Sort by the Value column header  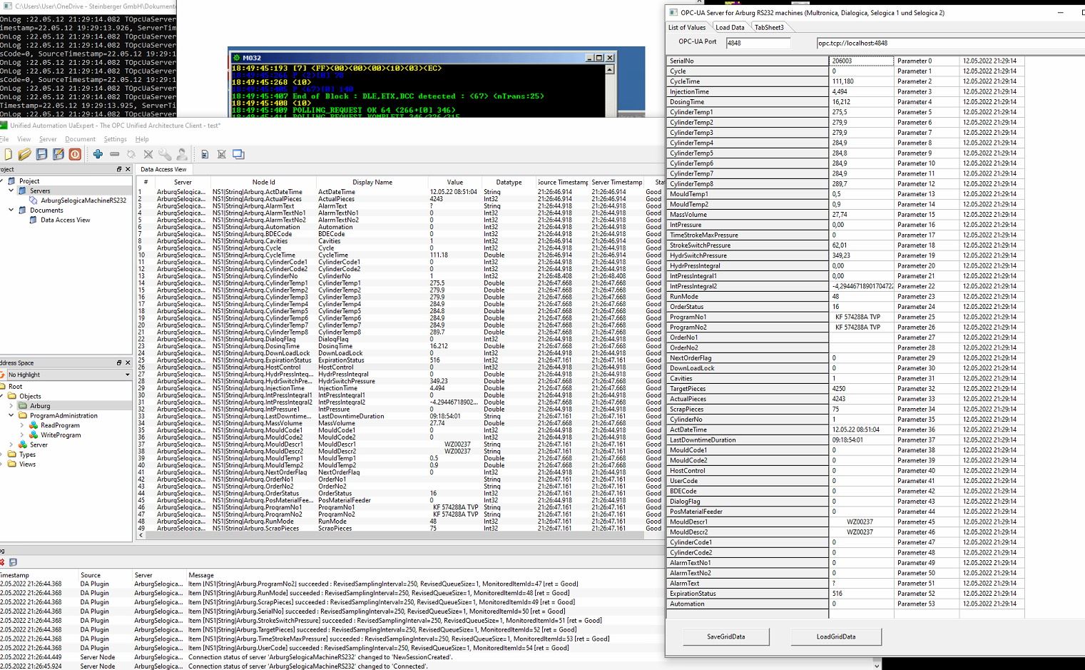[455, 182]
